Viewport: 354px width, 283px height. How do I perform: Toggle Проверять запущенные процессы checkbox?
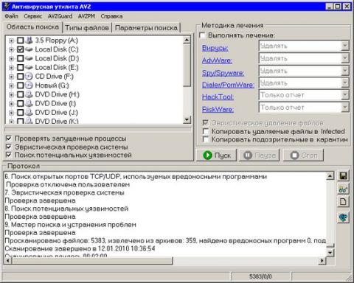(9, 139)
